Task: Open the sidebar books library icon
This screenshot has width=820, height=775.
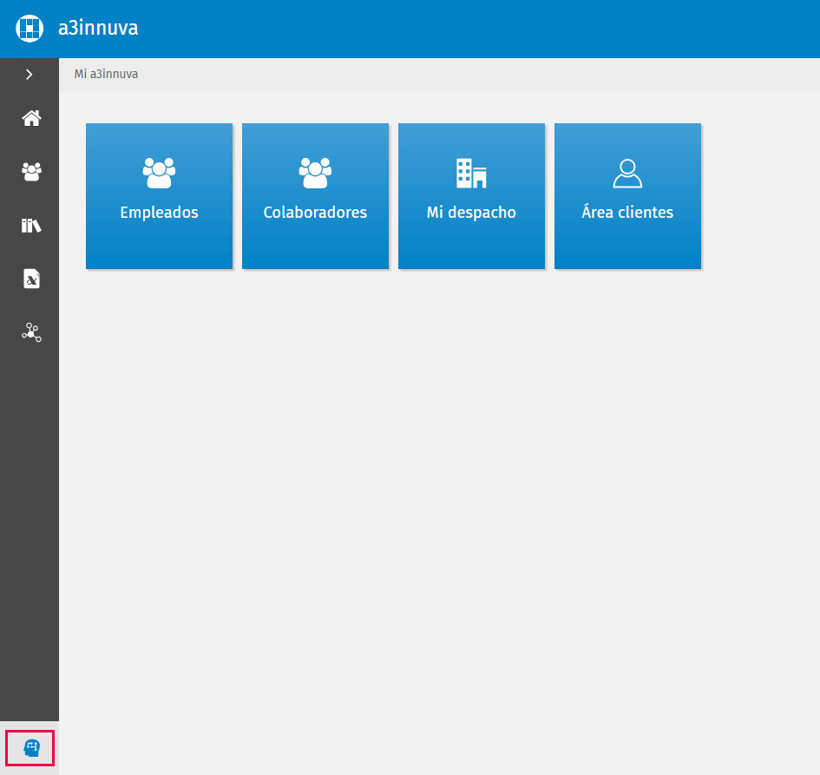Action: tap(31, 226)
